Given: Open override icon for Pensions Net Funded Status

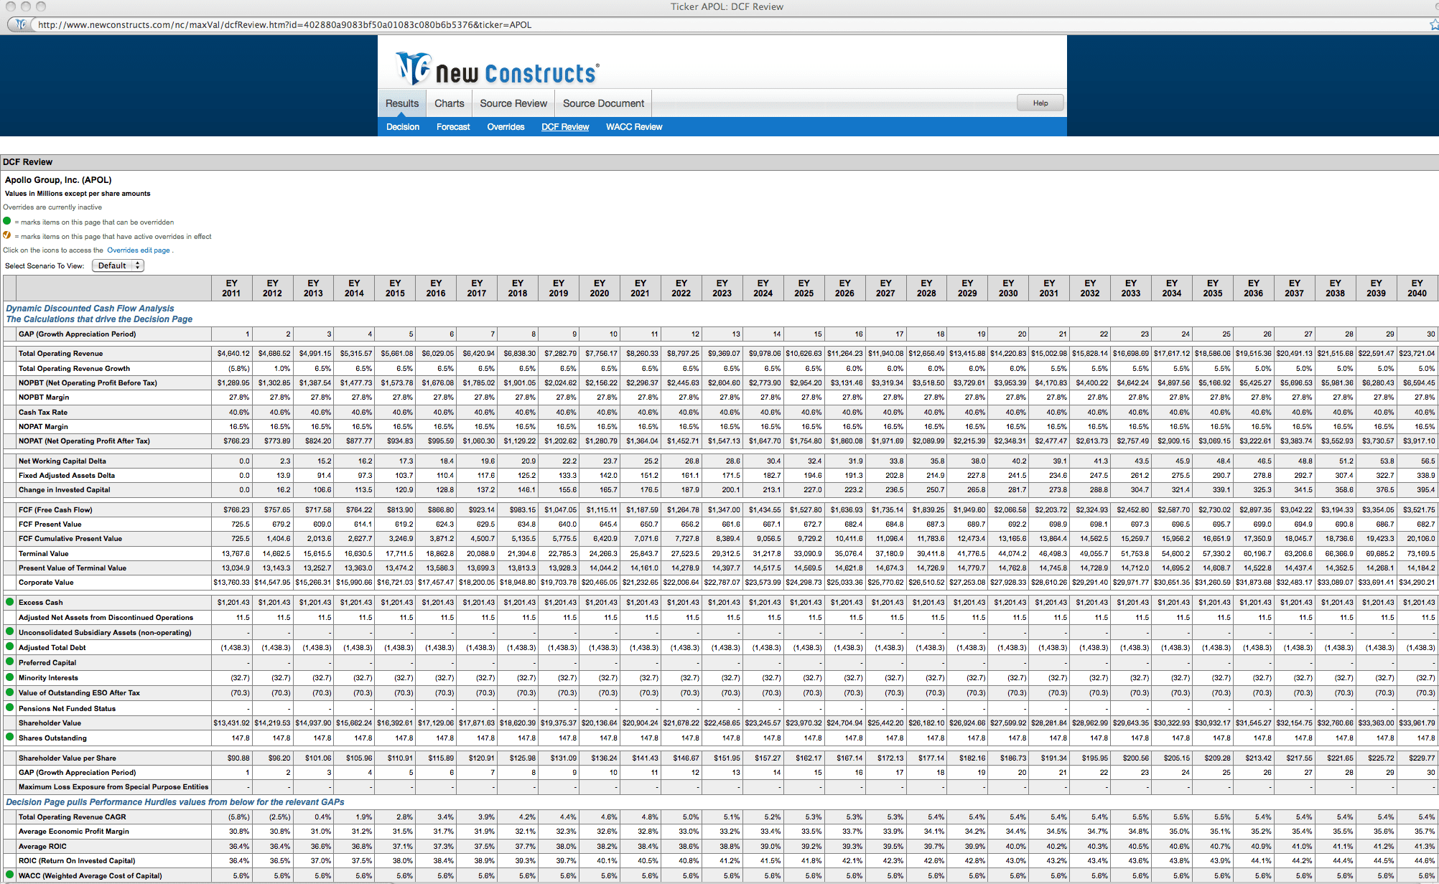Looking at the screenshot, I should pos(9,707).
